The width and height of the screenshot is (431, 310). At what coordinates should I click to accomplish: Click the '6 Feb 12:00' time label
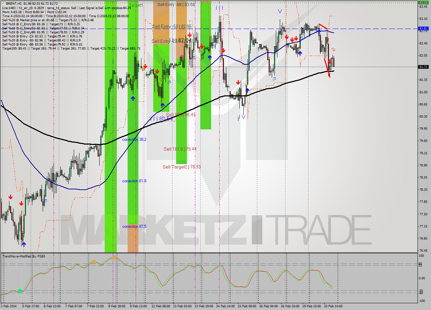point(52,306)
